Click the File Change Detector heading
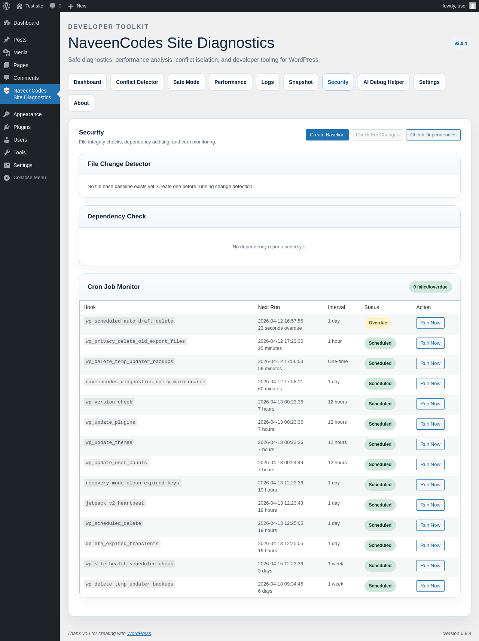The height and width of the screenshot is (641, 479). pyautogui.click(x=119, y=164)
